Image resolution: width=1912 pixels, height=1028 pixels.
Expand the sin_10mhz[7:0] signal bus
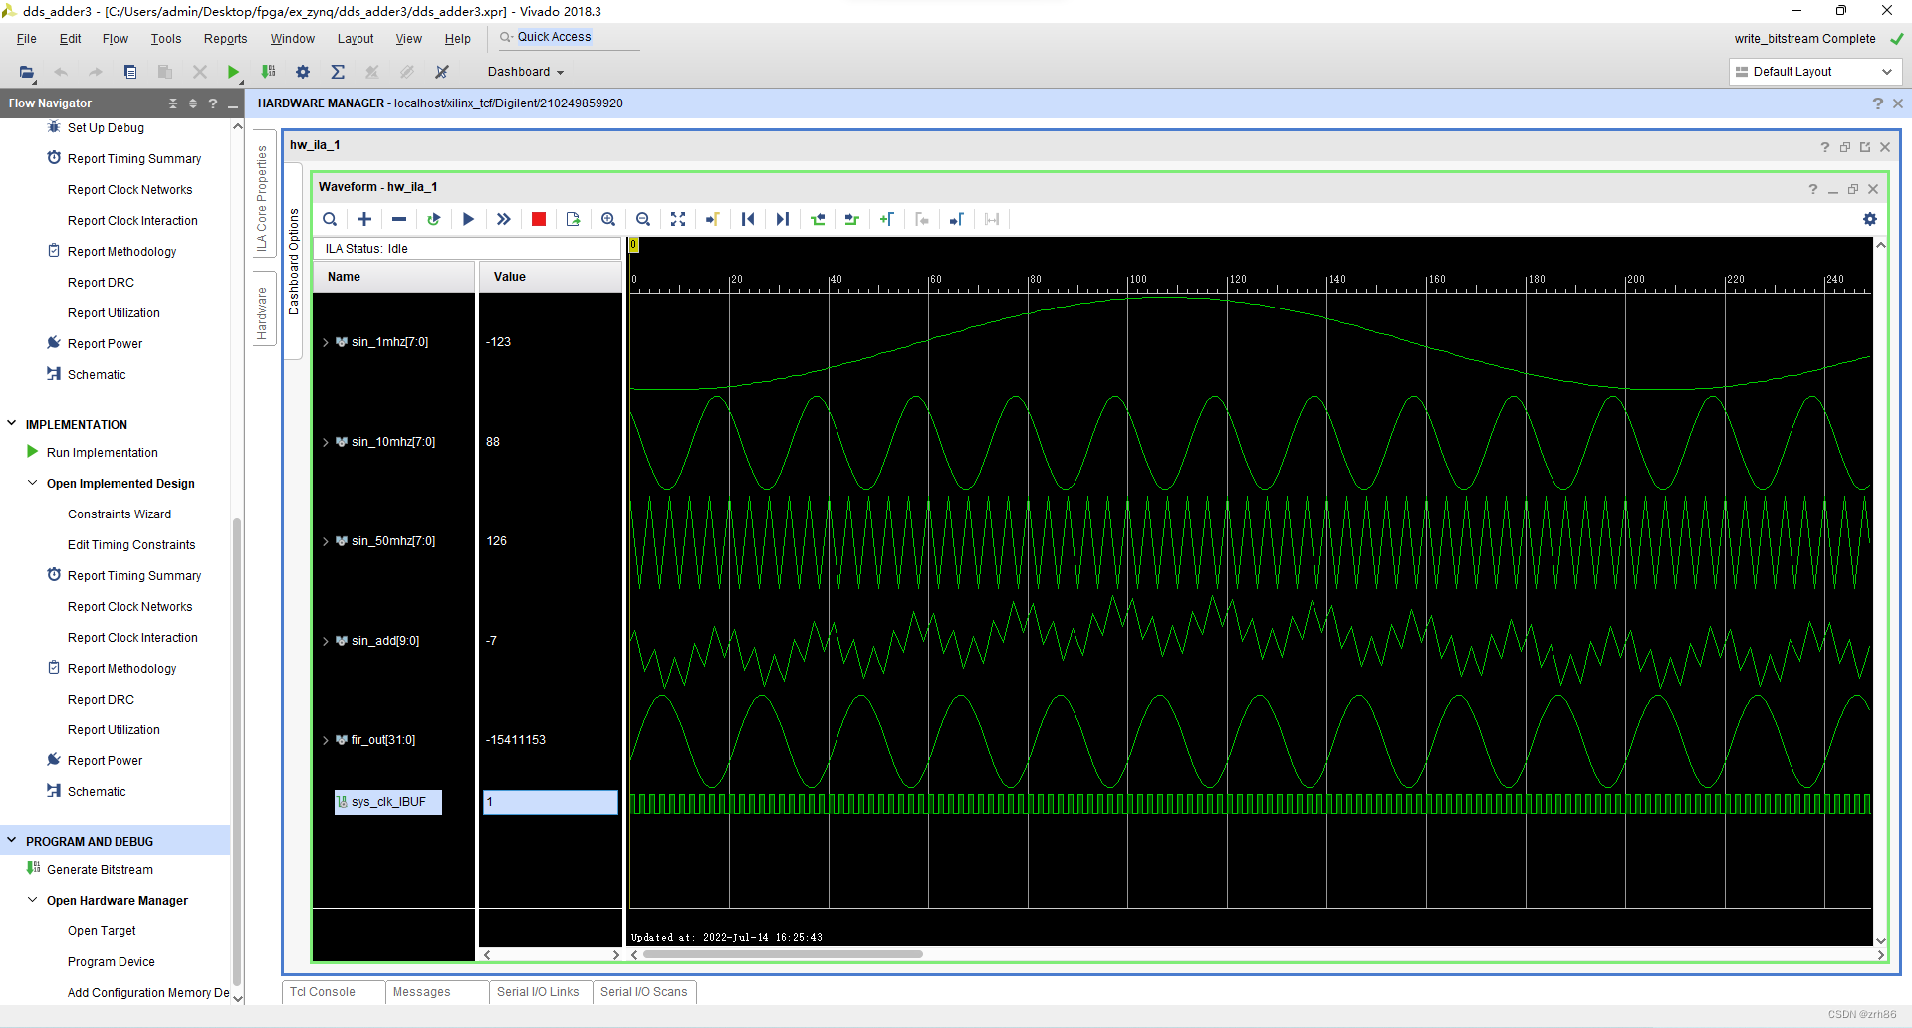[326, 442]
